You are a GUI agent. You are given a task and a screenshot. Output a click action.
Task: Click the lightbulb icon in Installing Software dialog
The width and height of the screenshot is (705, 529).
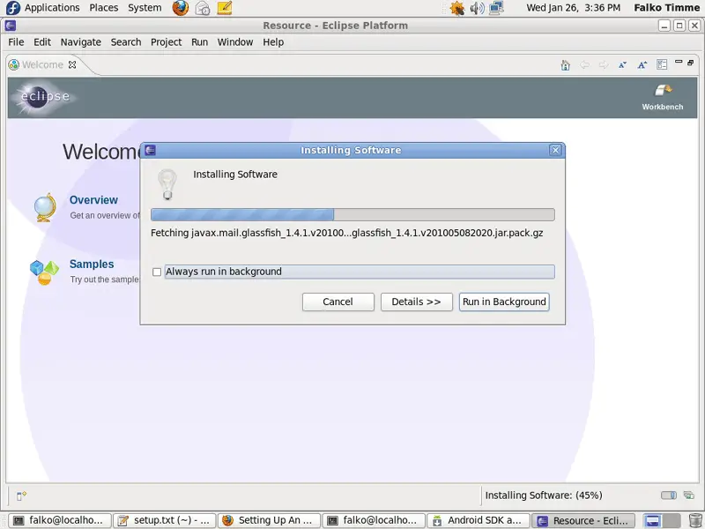[167, 184]
